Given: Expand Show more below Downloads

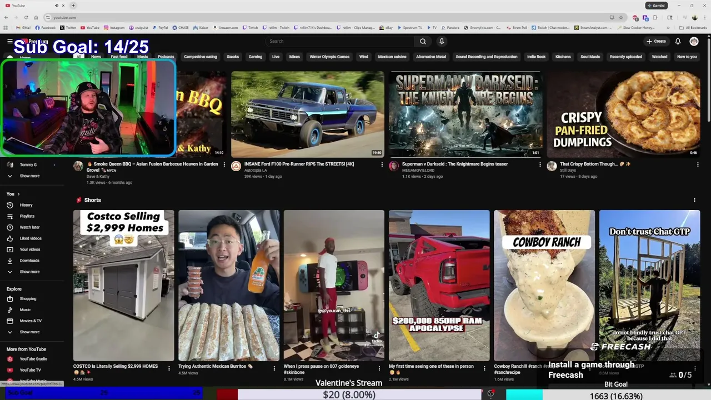Looking at the screenshot, I should click(29, 272).
